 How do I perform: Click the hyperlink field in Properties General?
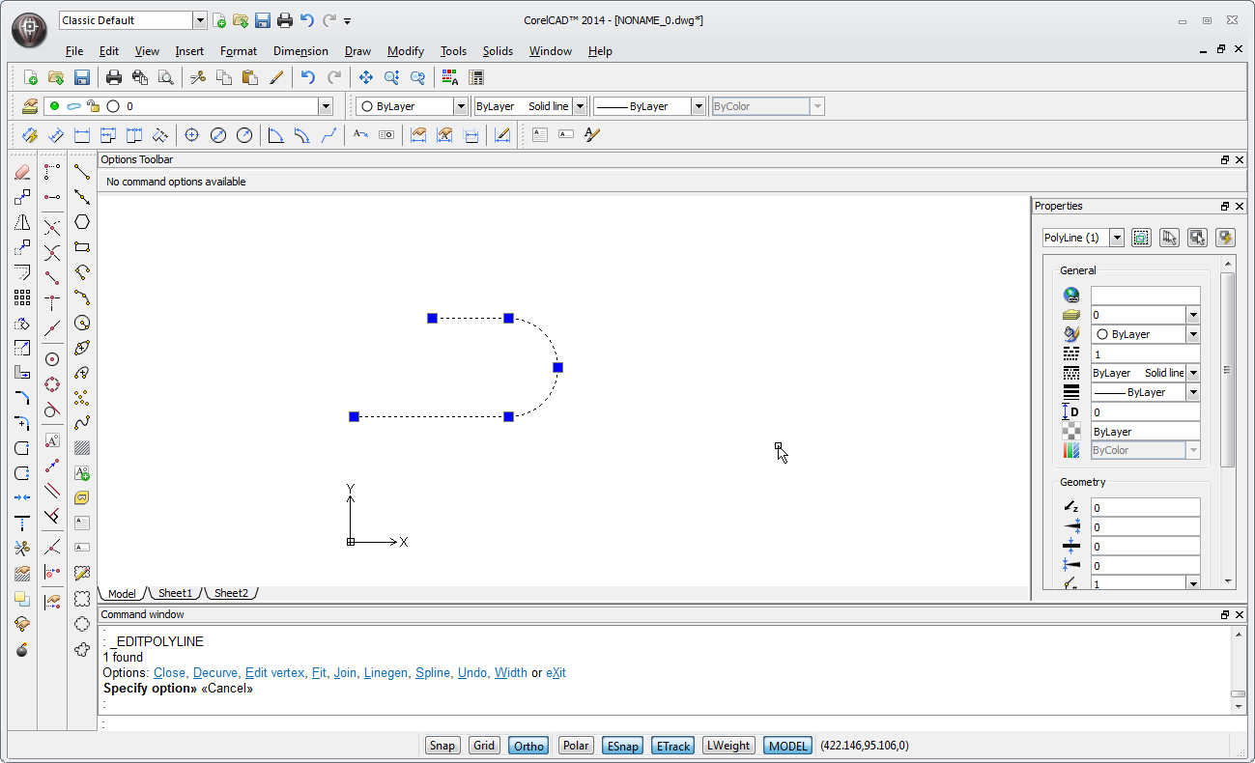point(1146,296)
